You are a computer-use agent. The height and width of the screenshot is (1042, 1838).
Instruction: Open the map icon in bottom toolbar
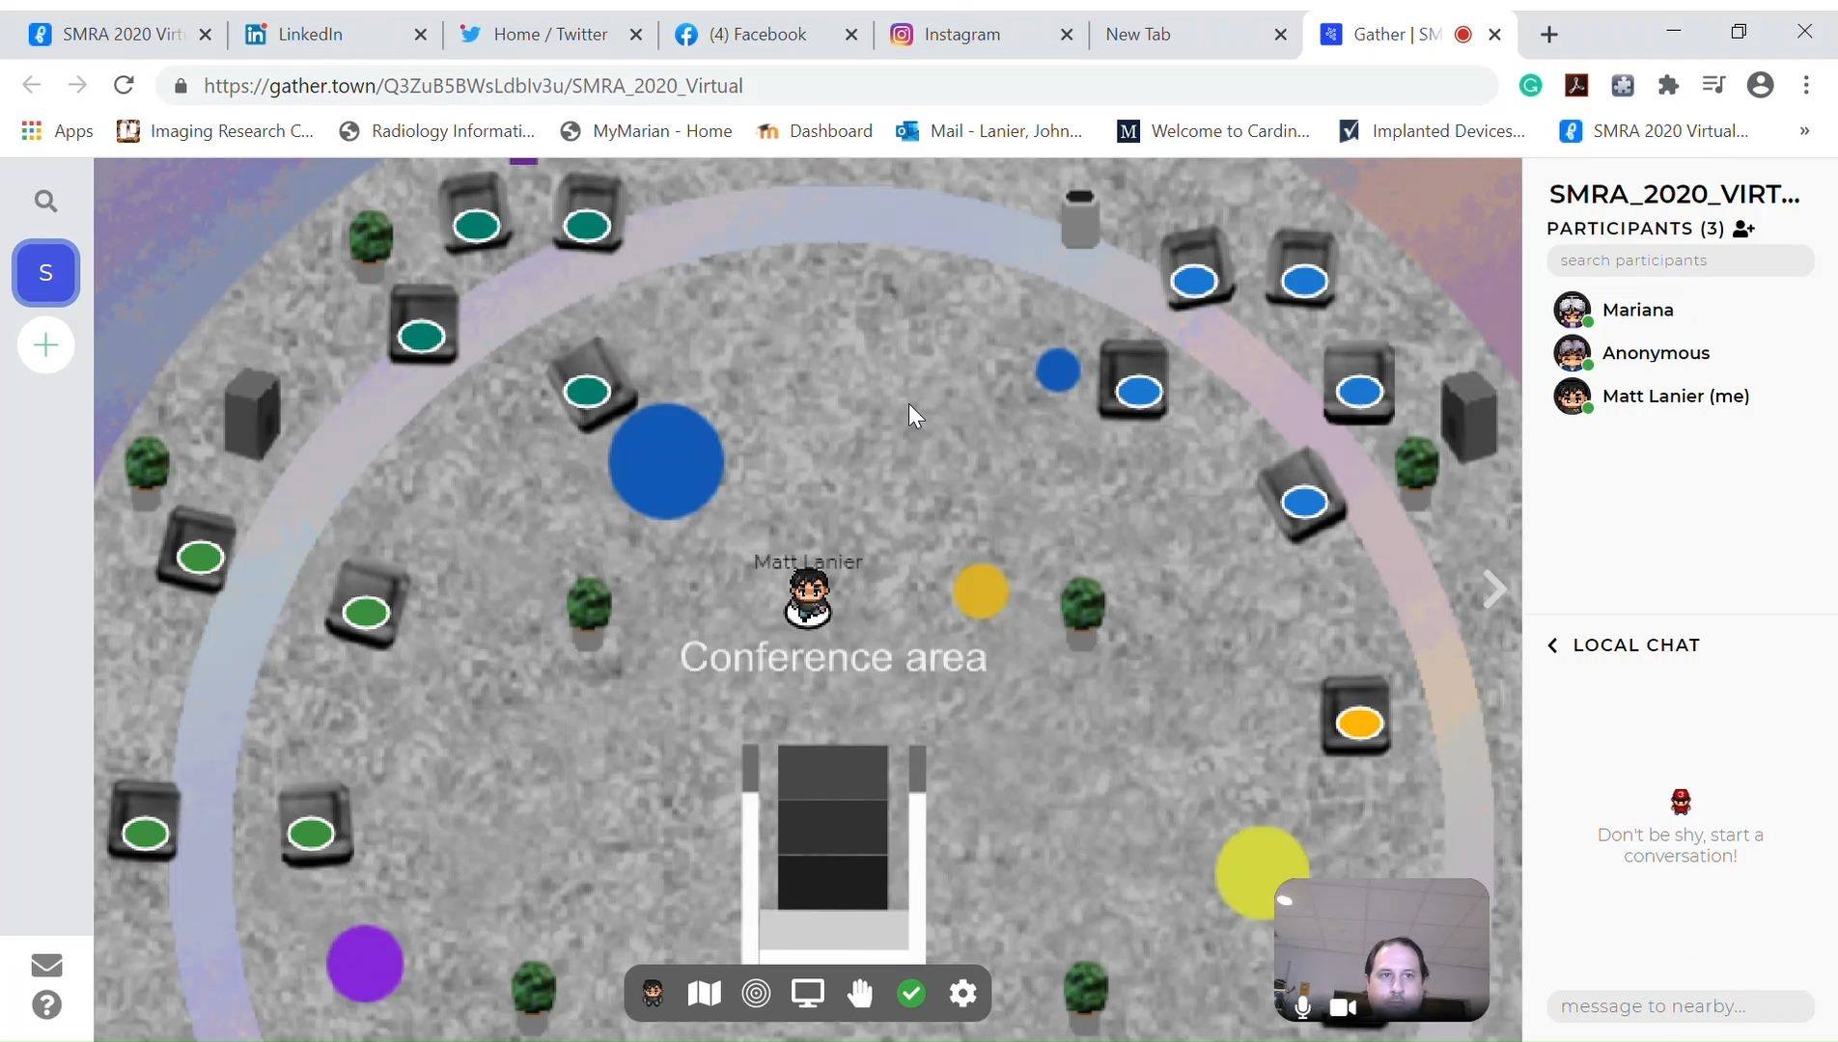point(705,993)
